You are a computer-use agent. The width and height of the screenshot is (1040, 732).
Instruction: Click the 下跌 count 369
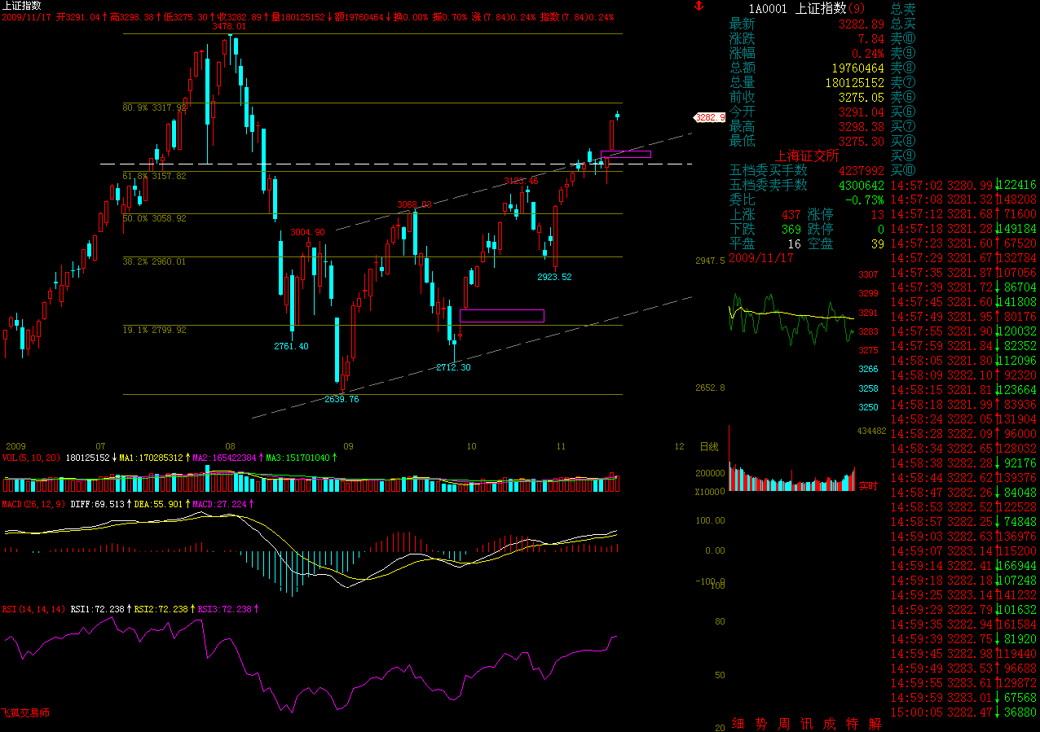pos(791,229)
